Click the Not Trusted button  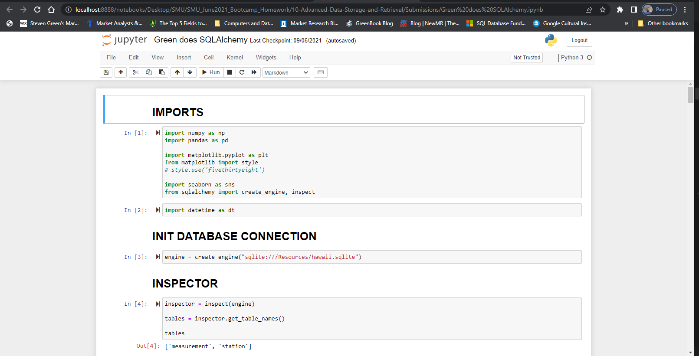click(527, 58)
